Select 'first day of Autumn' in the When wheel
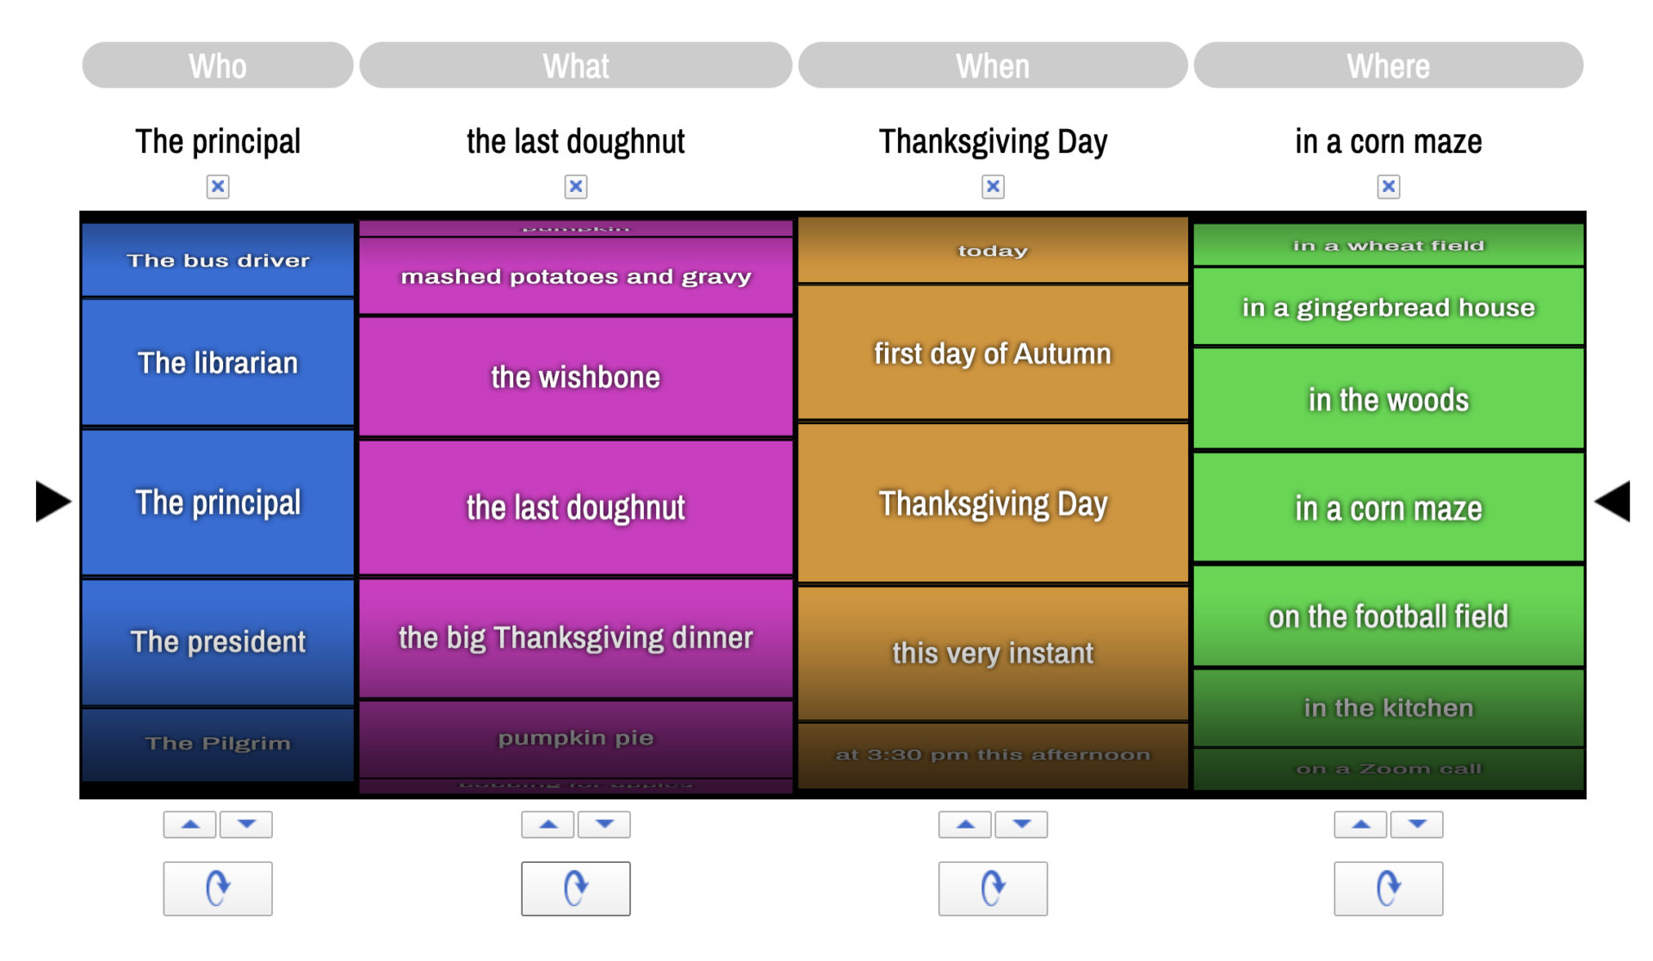1653x961 pixels. click(x=992, y=353)
